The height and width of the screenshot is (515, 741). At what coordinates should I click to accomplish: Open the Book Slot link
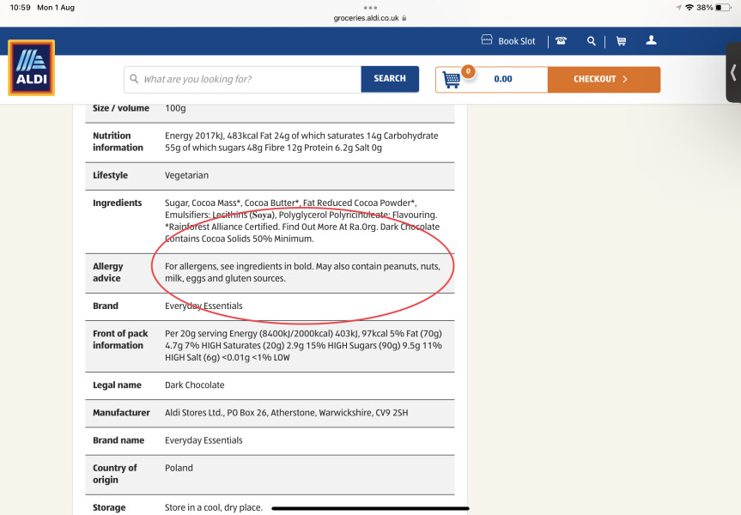508,41
